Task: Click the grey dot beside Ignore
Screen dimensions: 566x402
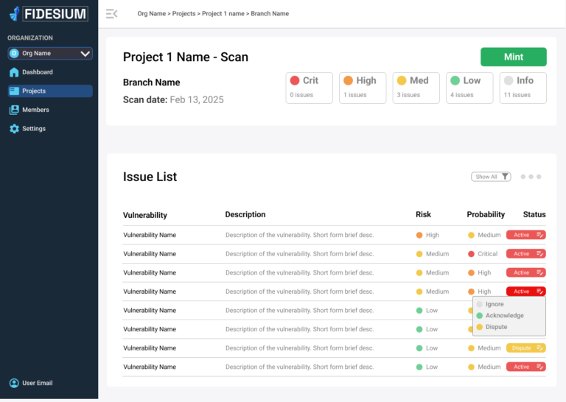Action: tap(479, 304)
